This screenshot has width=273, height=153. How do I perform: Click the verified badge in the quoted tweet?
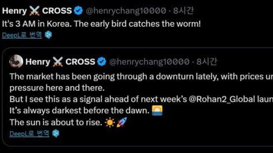(x=102, y=62)
